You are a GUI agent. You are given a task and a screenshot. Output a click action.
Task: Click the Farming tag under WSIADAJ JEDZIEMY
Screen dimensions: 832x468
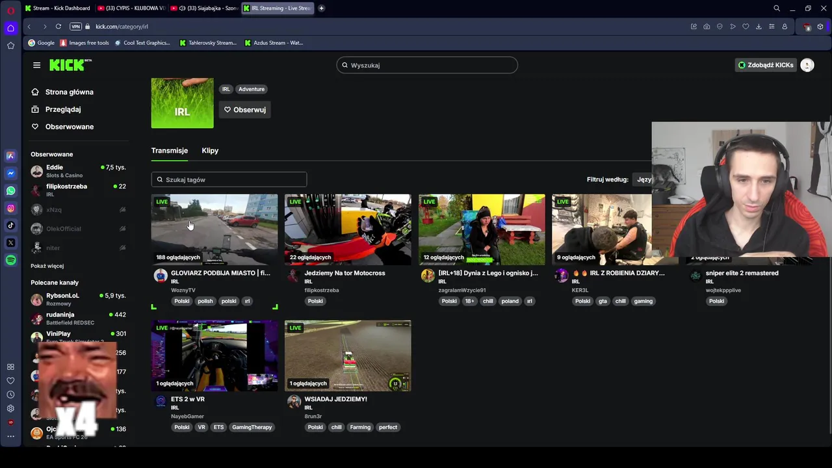pos(360,427)
